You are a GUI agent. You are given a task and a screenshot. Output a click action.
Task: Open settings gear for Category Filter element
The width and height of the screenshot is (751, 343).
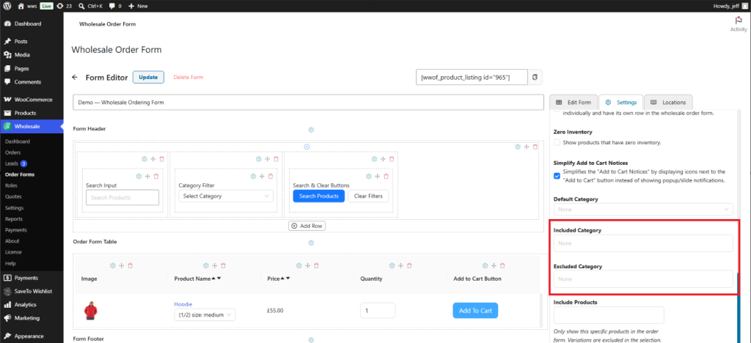[253, 177]
